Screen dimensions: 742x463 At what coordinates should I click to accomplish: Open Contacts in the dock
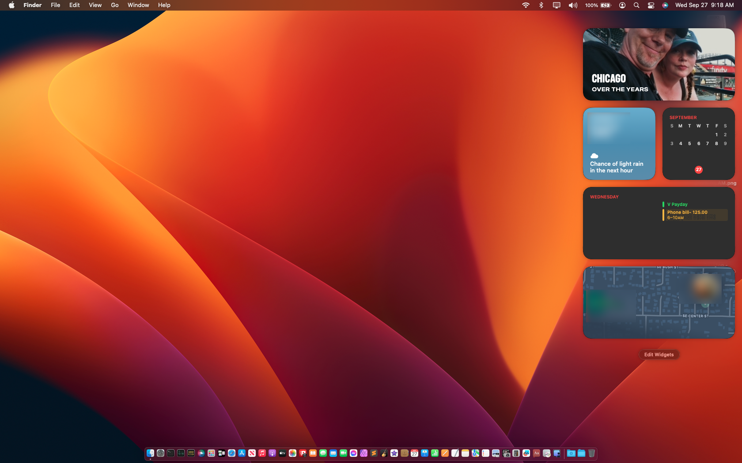(404, 453)
